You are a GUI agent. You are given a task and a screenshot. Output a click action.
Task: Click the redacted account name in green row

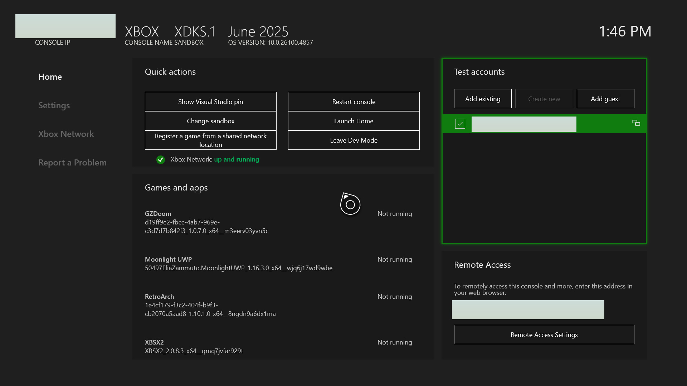click(x=524, y=124)
